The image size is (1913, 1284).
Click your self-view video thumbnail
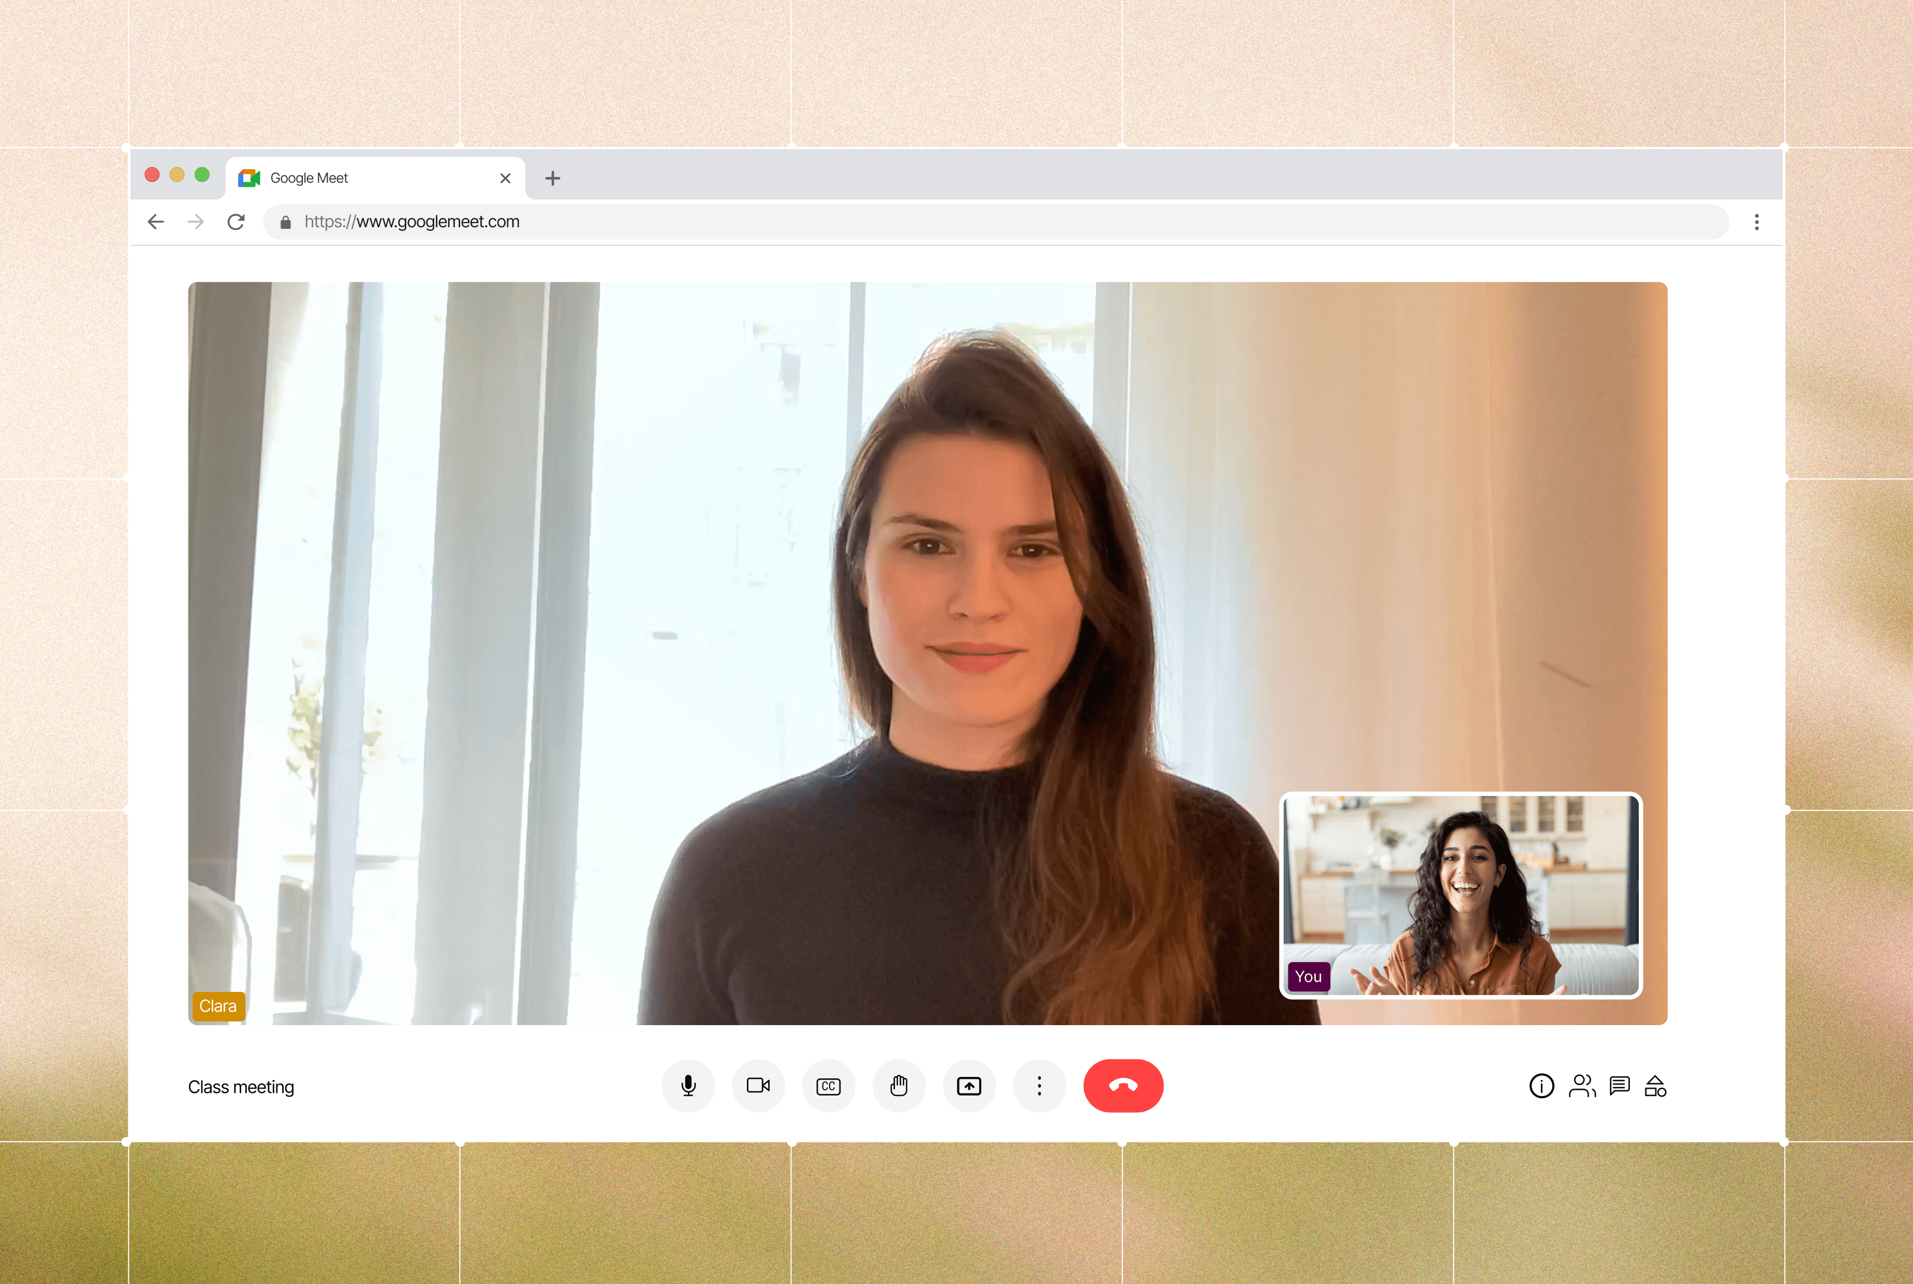point(1460,895)
